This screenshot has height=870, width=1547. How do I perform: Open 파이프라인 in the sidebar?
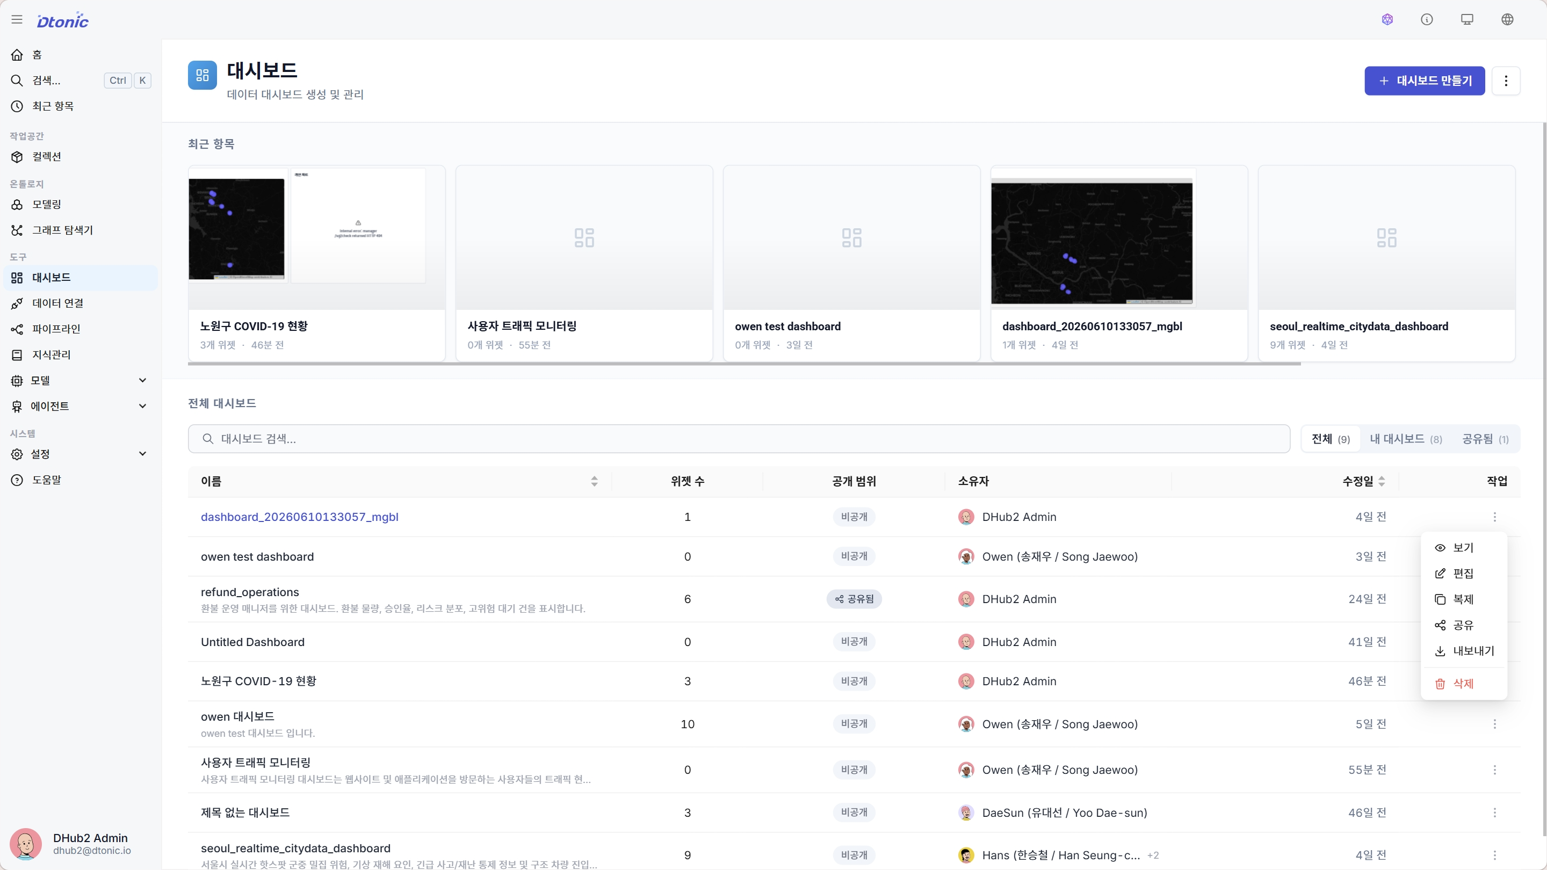point(81,329)
